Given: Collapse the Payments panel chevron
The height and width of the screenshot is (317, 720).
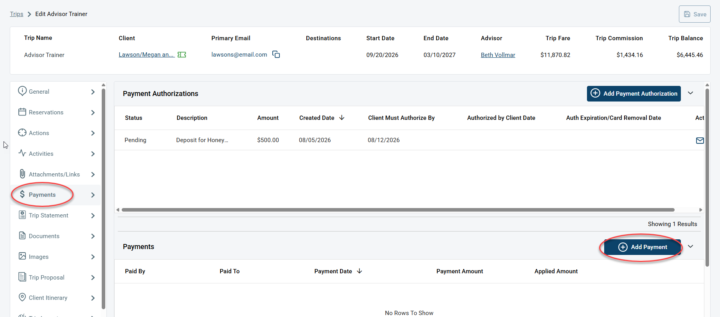Looking at the screenshot, I should pyautogui.click(x=691, y=246).
